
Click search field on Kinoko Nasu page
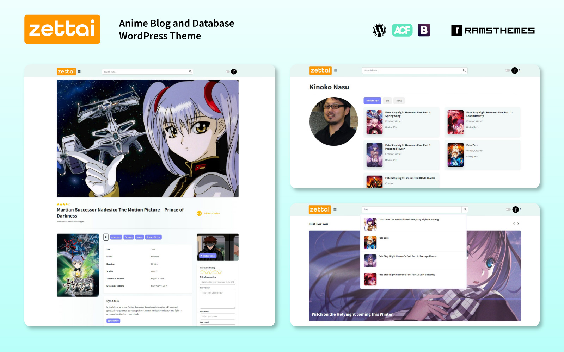pos(412,70)
